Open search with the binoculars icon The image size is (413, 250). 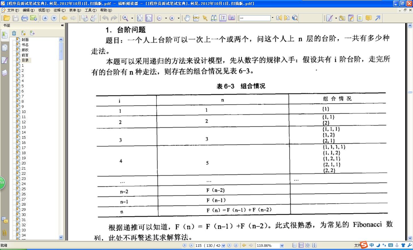pos(214,18)
